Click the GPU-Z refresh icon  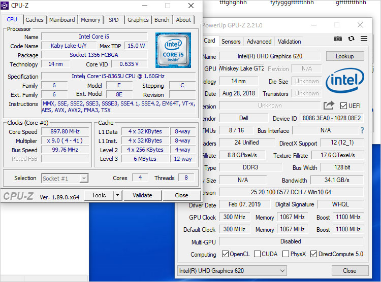(x=351, y=39)
